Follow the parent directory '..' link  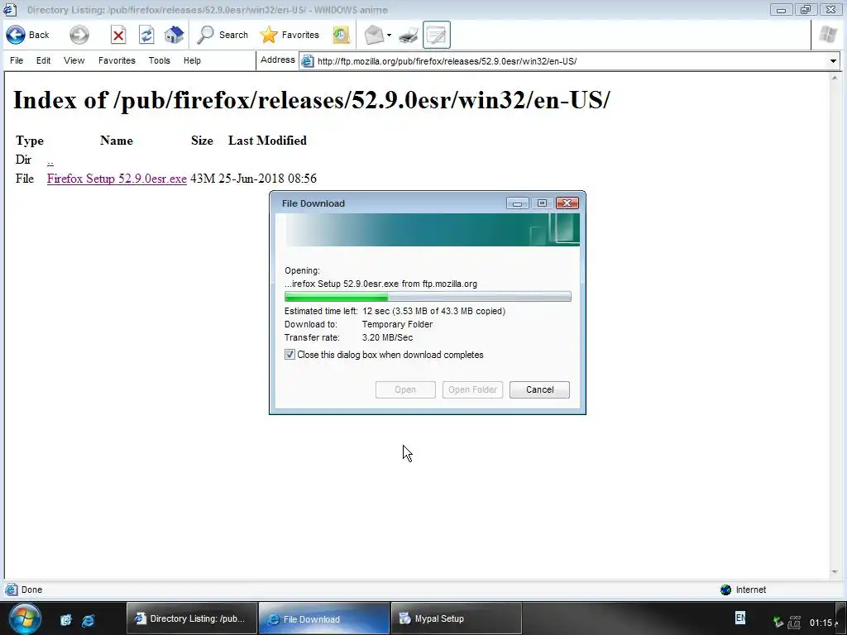[50, 160]
